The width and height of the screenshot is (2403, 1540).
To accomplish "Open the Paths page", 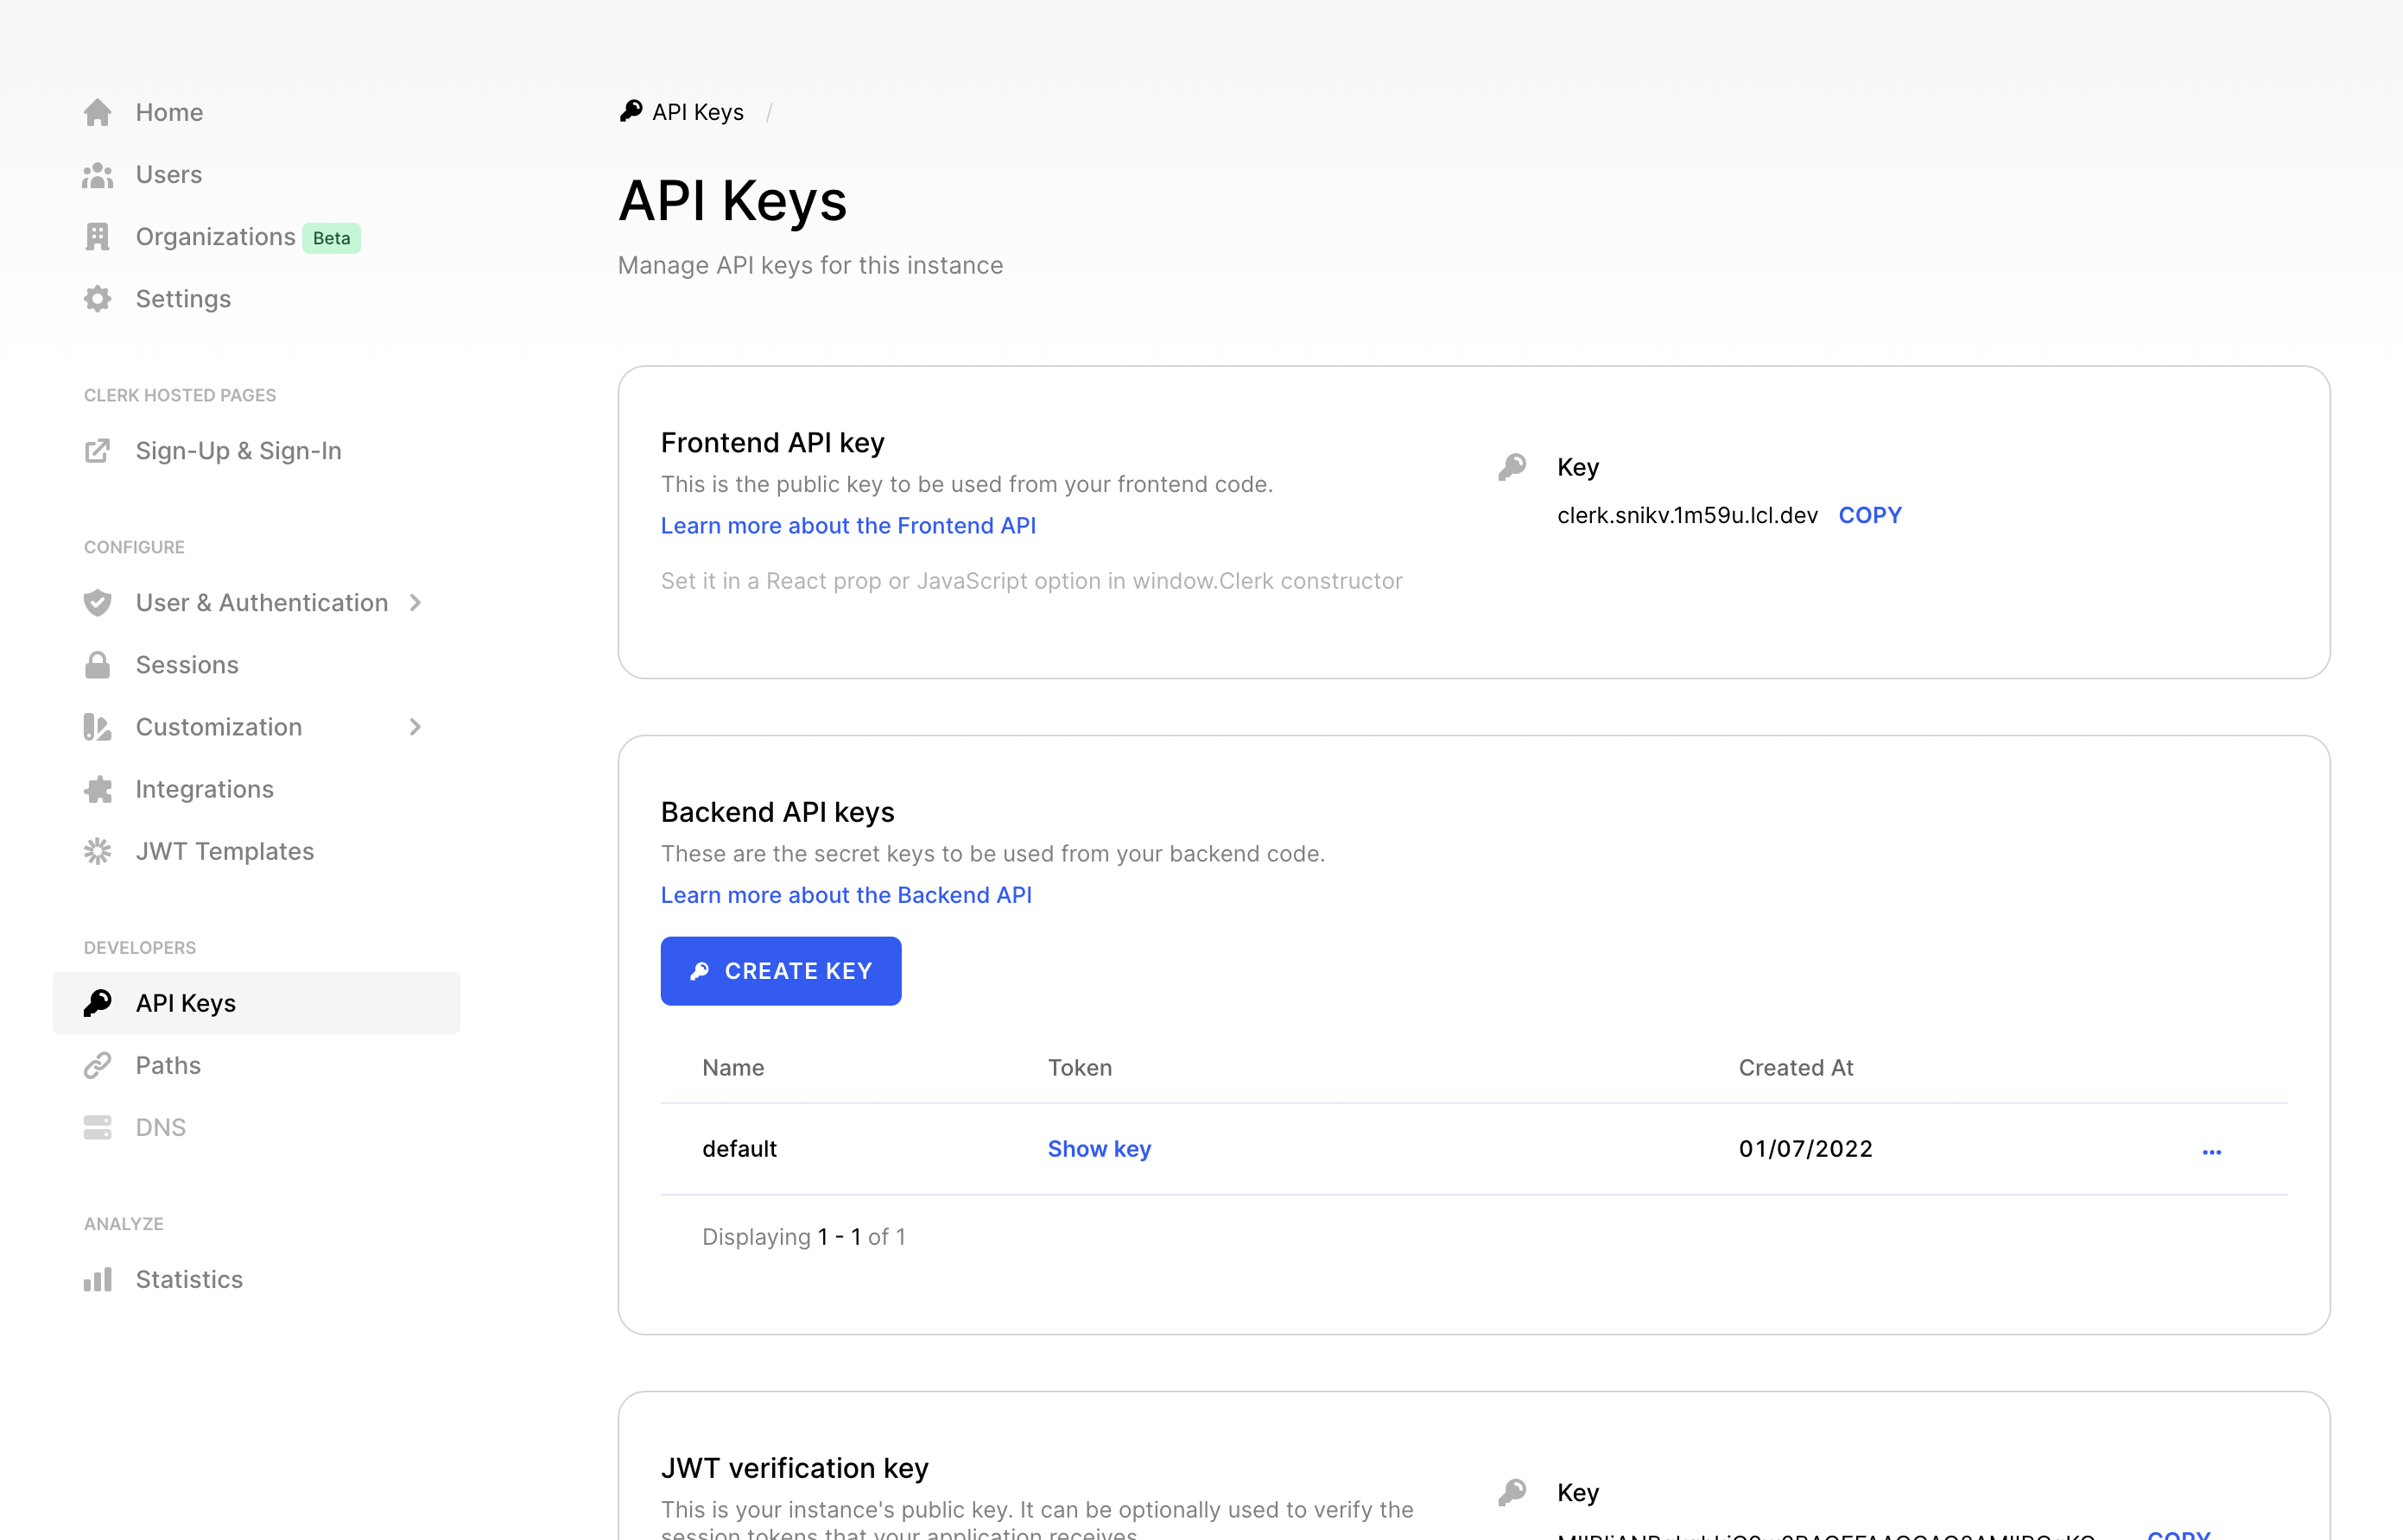I will coord(168,1065).
